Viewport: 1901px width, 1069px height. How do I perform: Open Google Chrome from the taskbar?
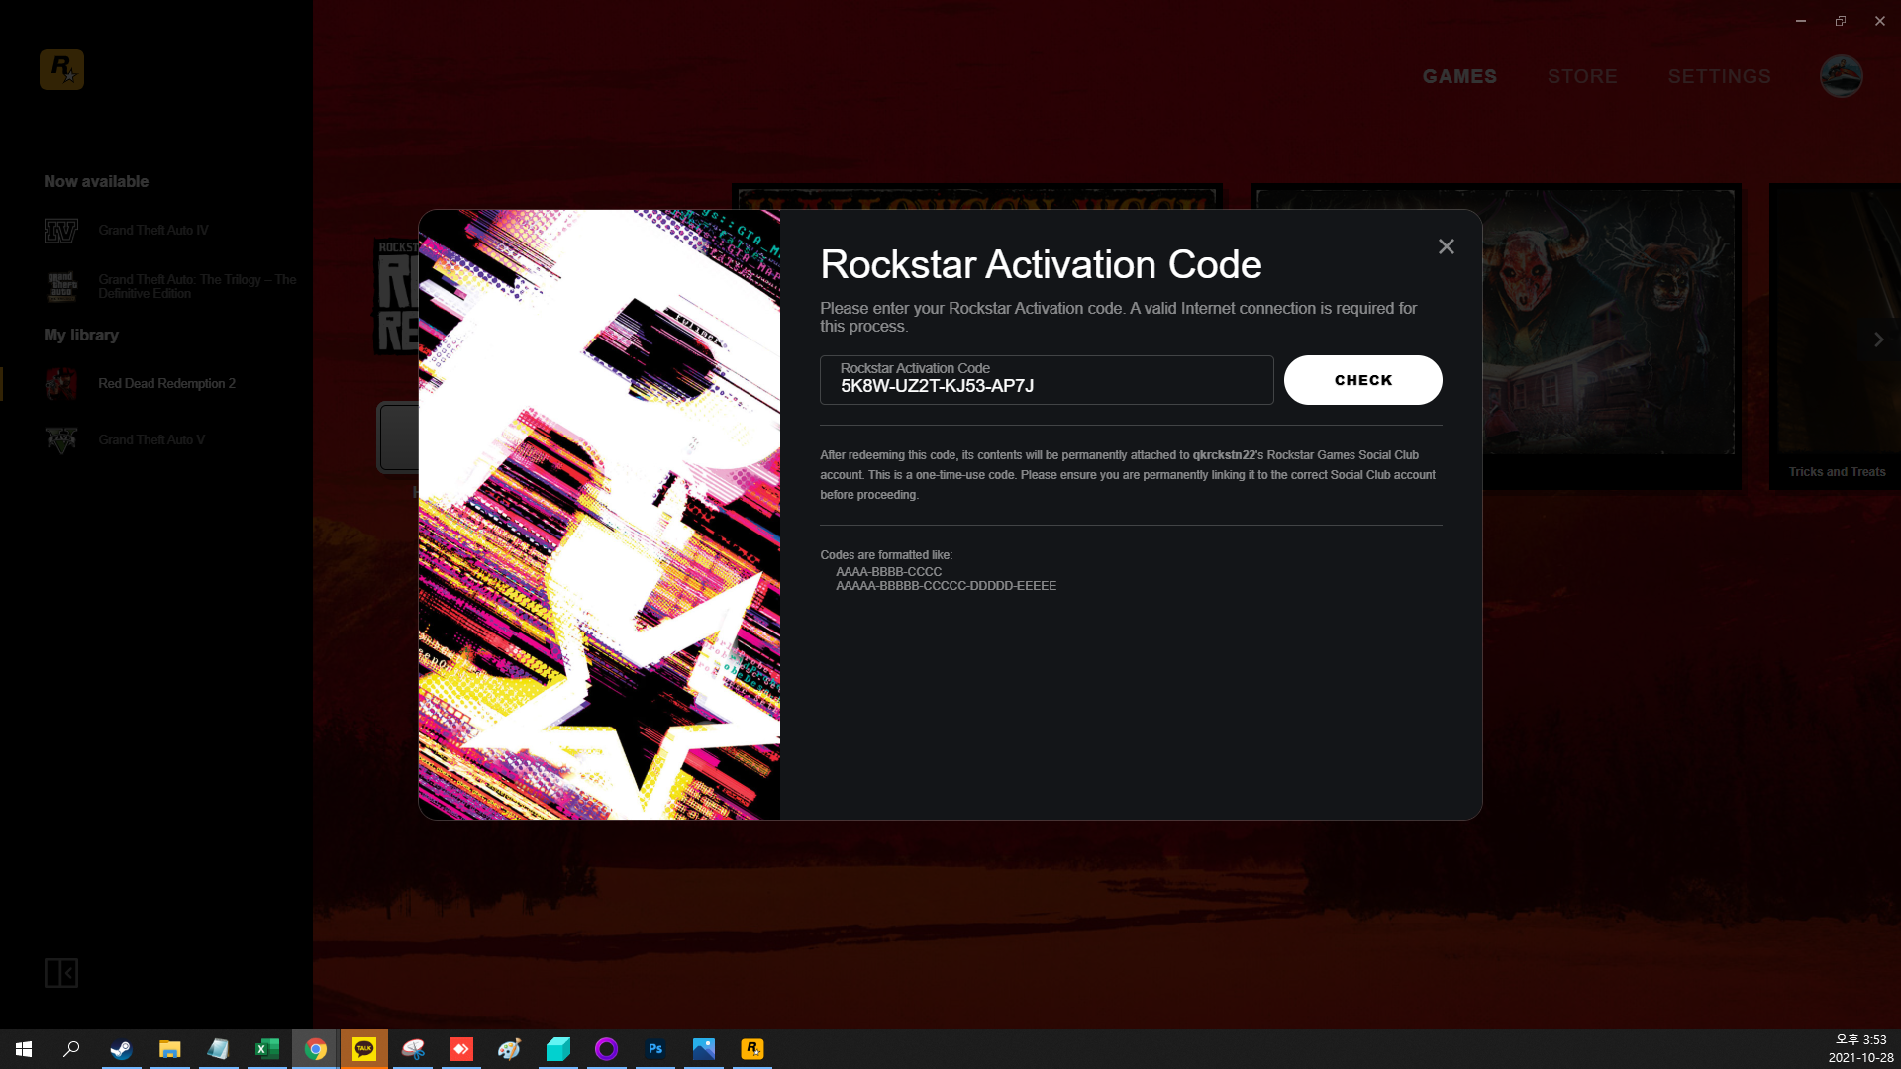click(315, 1049)
